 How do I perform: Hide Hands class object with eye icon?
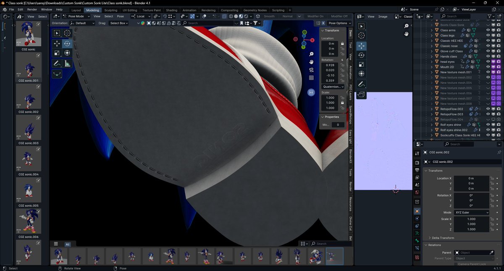488,56
